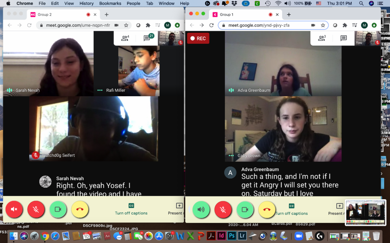Select Watchd0g Seifert's video tile

94,129
